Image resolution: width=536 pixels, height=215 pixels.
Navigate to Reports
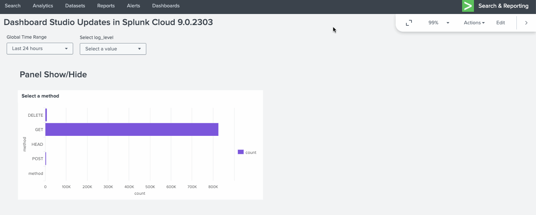[x=106, y=6]
